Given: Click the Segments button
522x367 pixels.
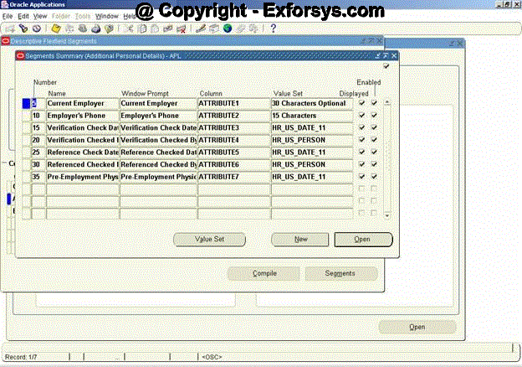Looking at the screenshot, I should pyautogui.click(x=340, y=273).
